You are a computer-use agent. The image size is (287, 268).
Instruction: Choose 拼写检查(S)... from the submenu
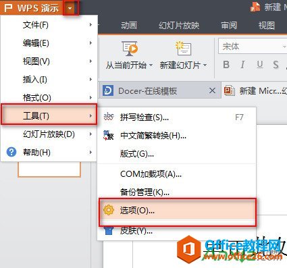(x=177, y=117)
